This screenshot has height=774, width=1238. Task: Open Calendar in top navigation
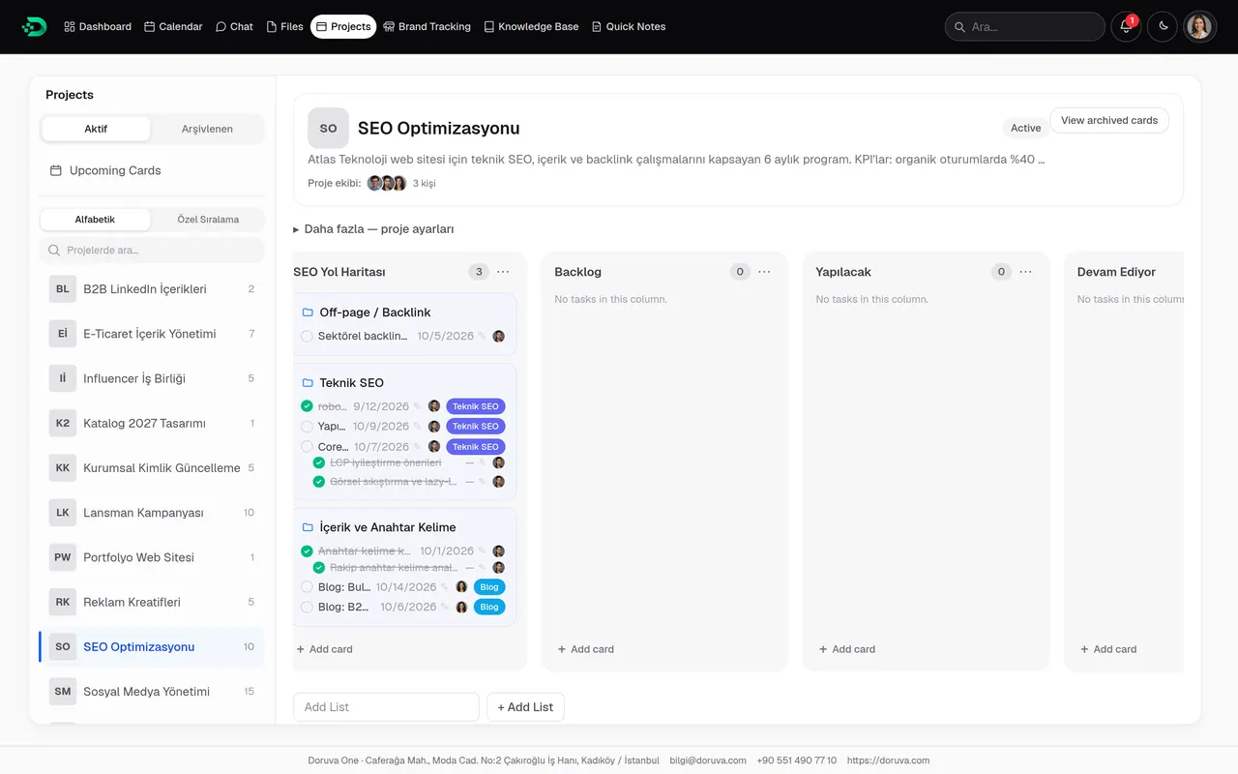point(173,26)
